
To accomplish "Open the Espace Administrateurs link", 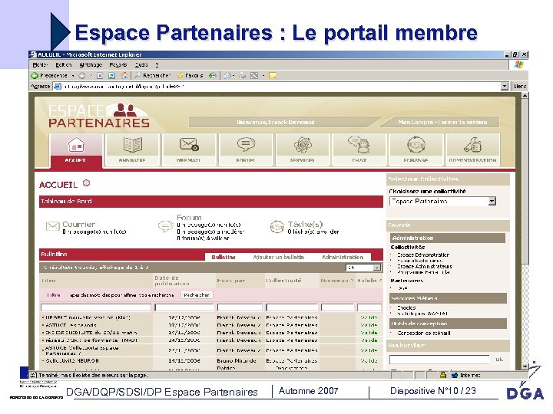I will pyautogui.click(x=424, y=267).
